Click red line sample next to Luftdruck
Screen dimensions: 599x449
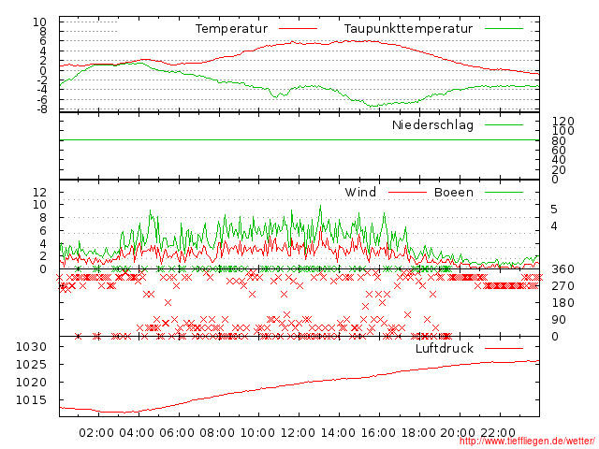(504, 348)
